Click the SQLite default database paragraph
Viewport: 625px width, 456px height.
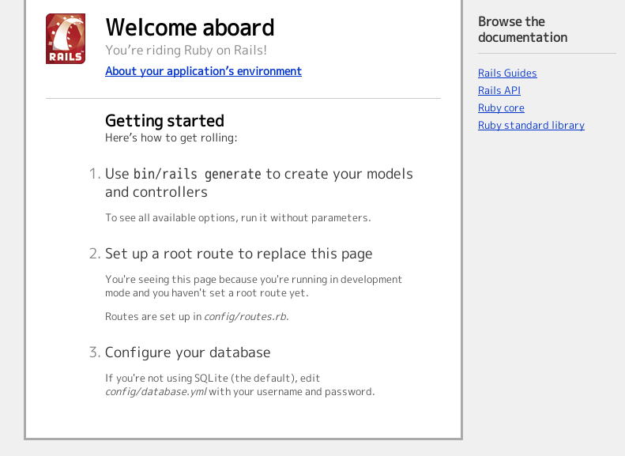tap(240, 385)
